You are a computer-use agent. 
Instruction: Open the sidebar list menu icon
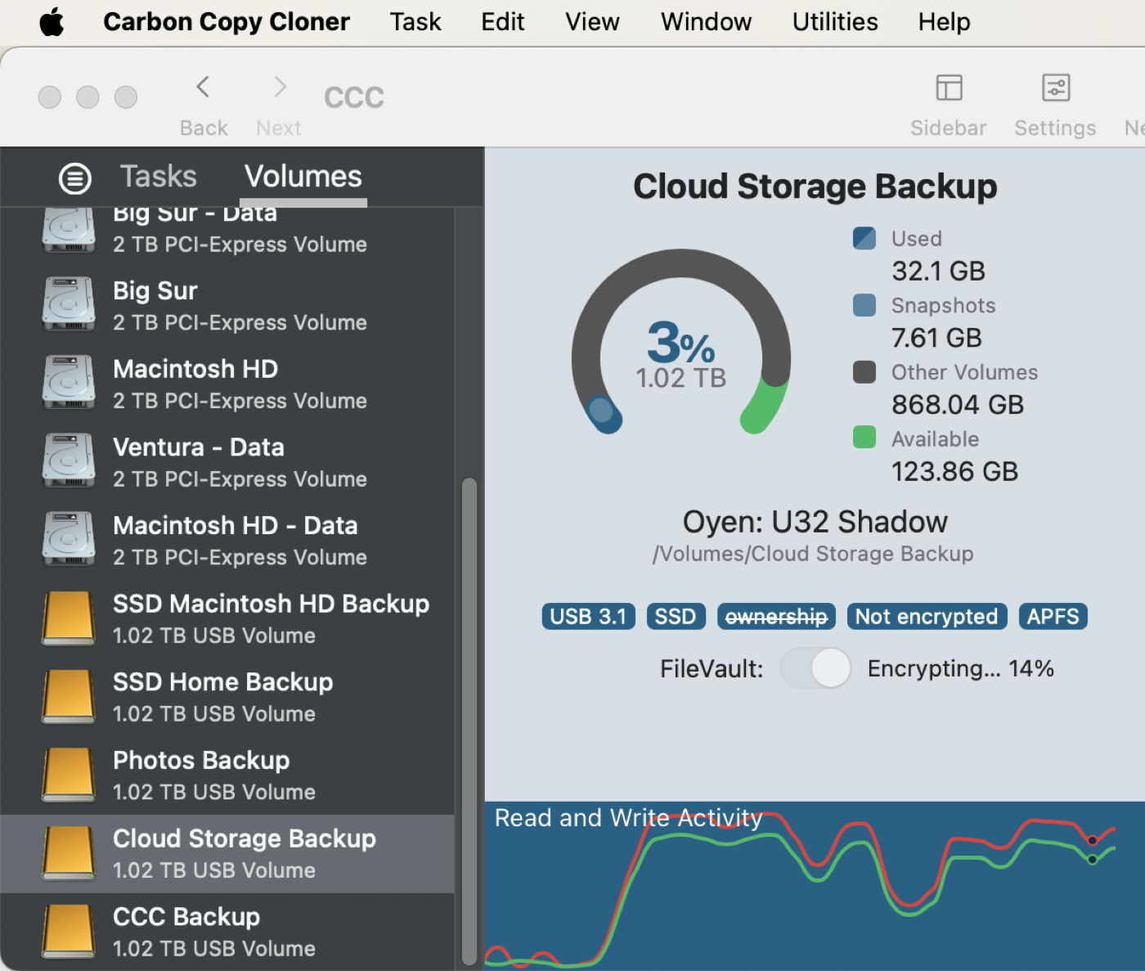tap(75, 178)
